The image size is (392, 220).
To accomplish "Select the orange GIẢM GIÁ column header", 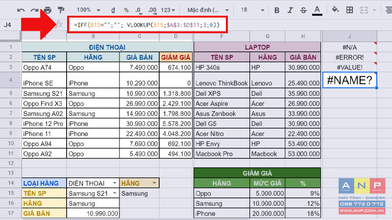I will [176, 57].
